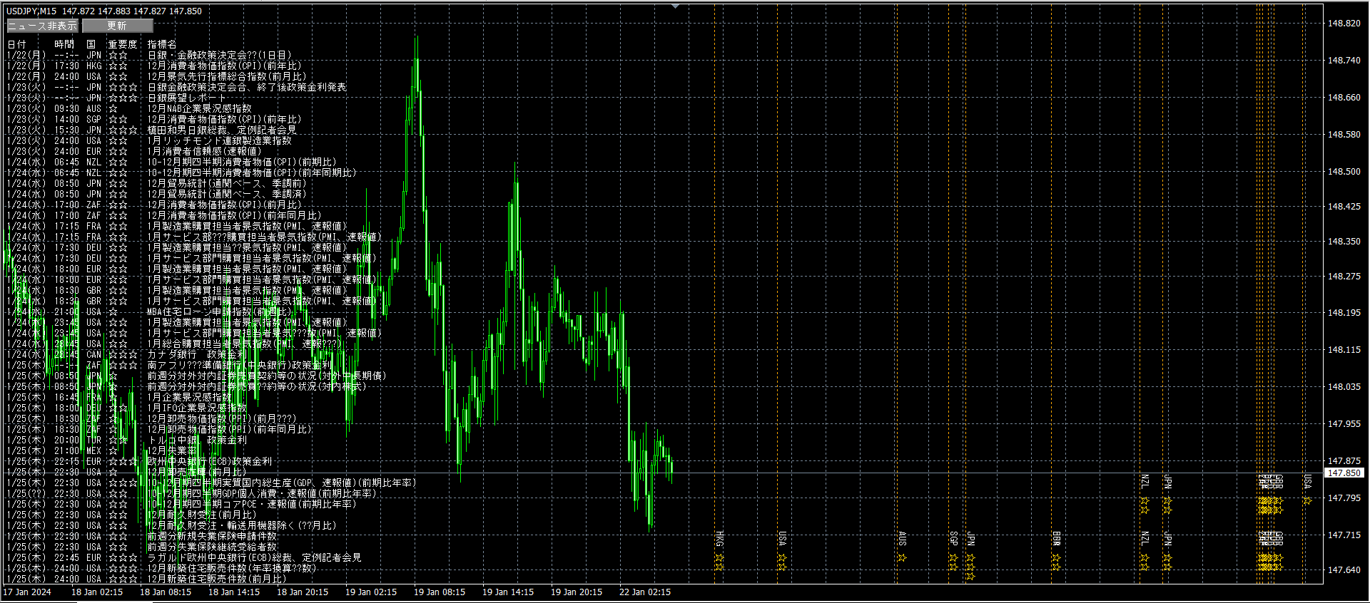The height and width of the screenshot is (603, 1370).
Task: Toggle the ニュース非表示 news visibility button
Action: (42, 26)
